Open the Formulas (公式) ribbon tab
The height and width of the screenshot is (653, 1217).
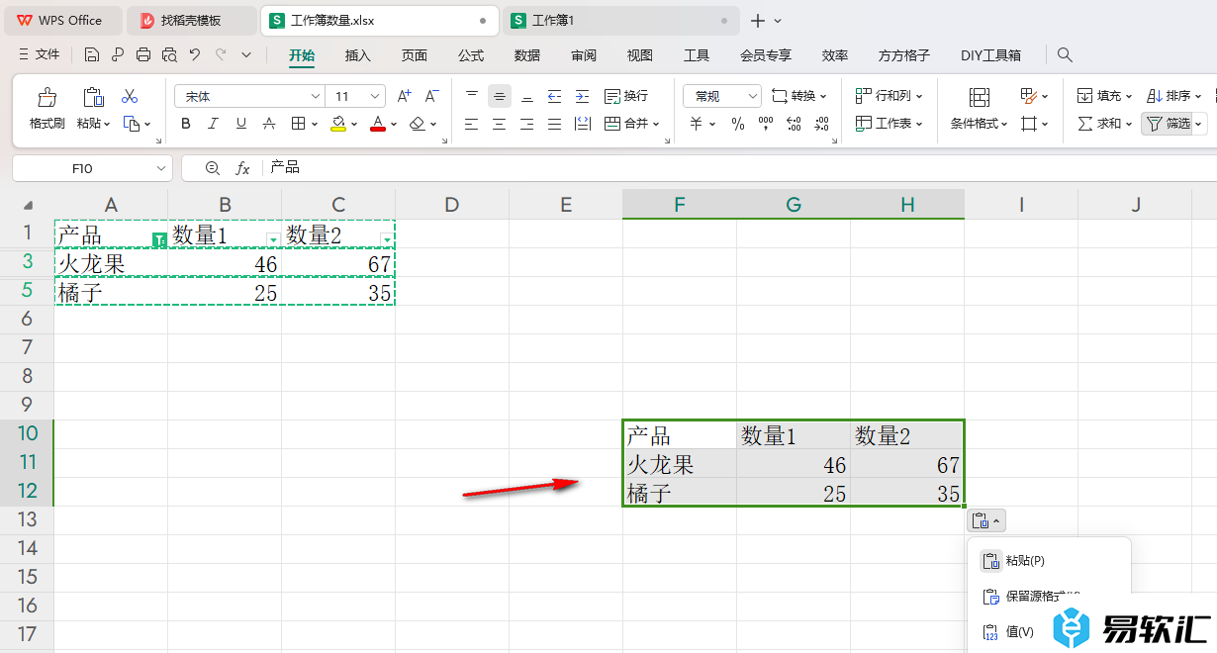(x=471, y=55)
